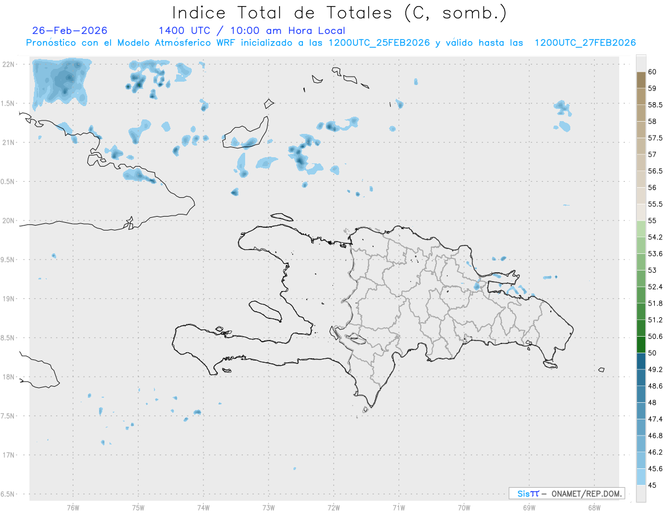Click the '69W' longitude label

coord(529,507)
